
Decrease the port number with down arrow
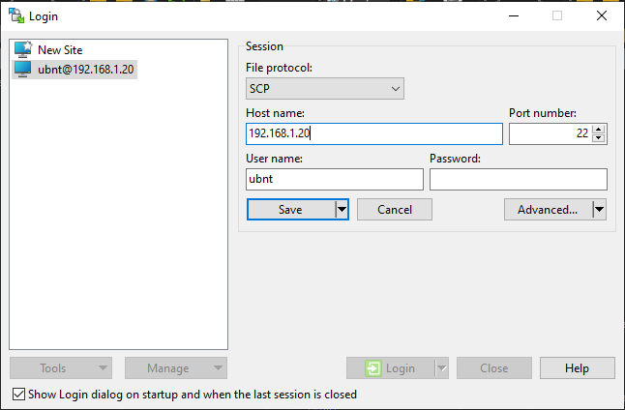coord(599,138)
